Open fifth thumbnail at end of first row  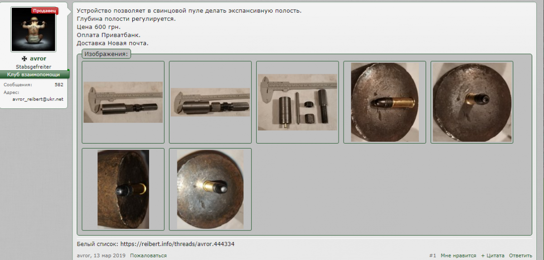tap(471, 102)
